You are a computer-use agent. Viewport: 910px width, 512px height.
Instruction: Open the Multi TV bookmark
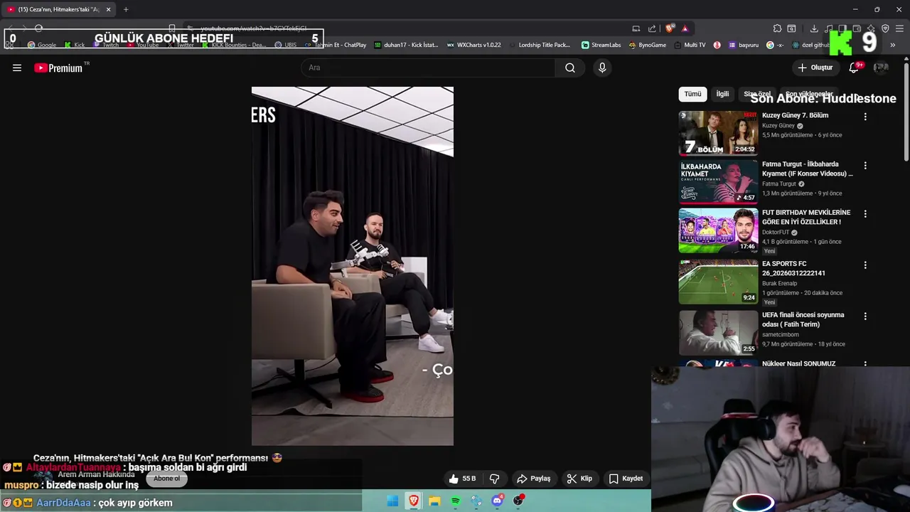click(689, 45)
